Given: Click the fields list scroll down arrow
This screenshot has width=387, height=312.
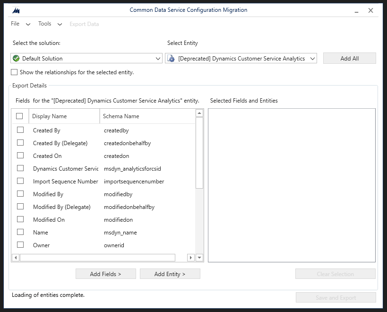Looking at the screenshot, I should [199, 258].
